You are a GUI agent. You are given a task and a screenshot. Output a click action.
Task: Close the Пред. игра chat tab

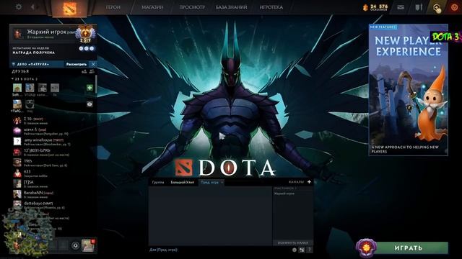click(222, 182)
